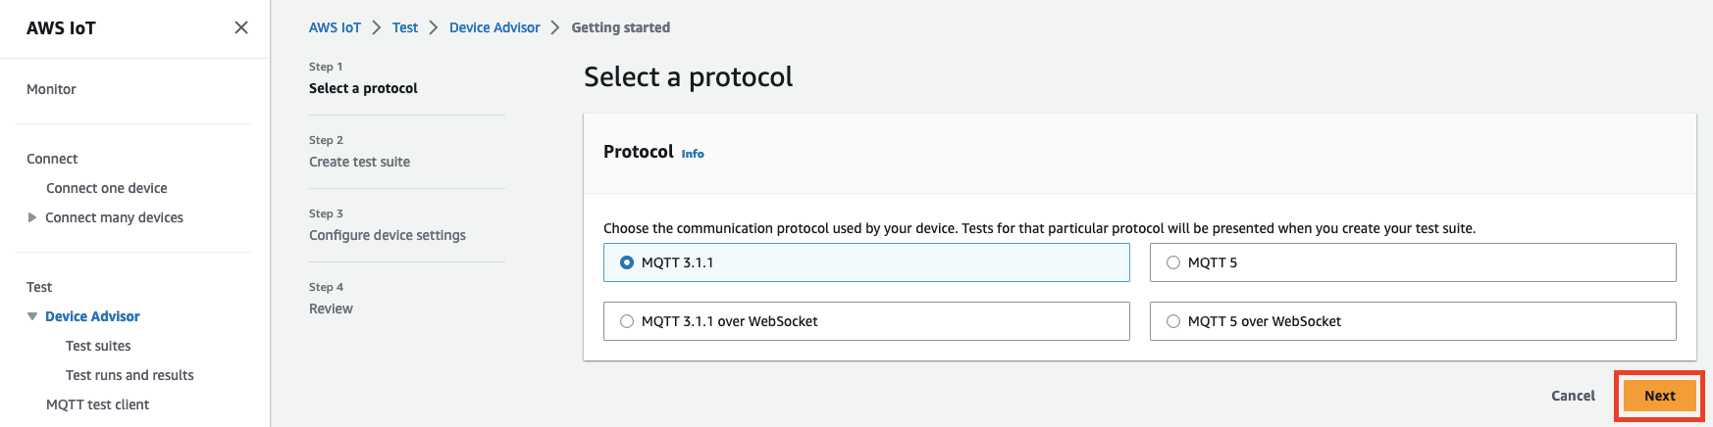This screenshot has height=427, width=1713.
Task: Go to Test runs and results
Action: pyautogui.click(x=130, y=375)
